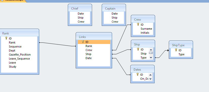Click the key icon in Dates table
Viewport: 209px width, 92px height.
tap(138, 74)
